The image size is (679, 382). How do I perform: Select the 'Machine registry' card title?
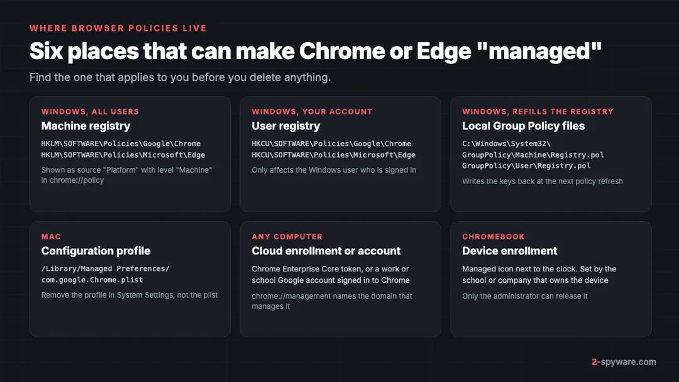[x=86, y=126]
